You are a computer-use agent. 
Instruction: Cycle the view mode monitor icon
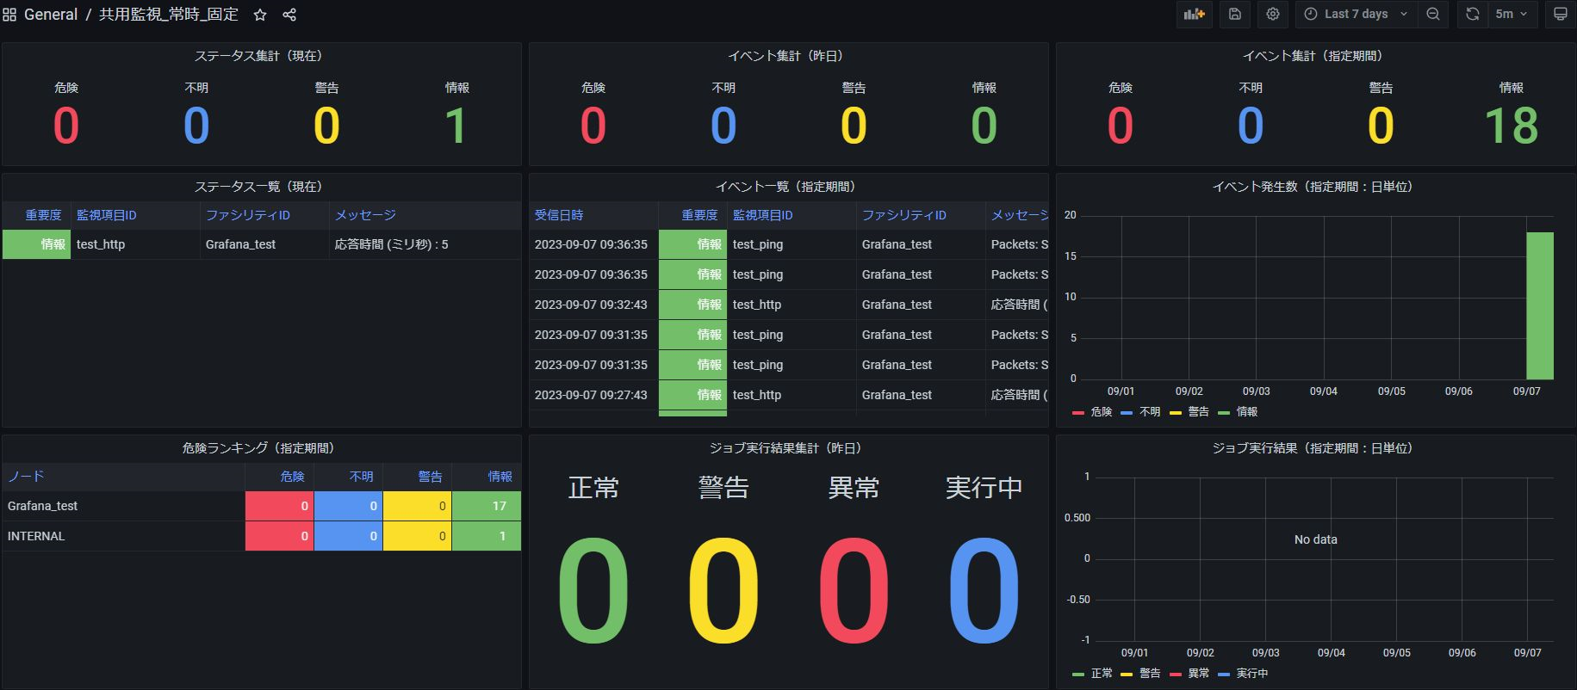tap(1560, 14)
